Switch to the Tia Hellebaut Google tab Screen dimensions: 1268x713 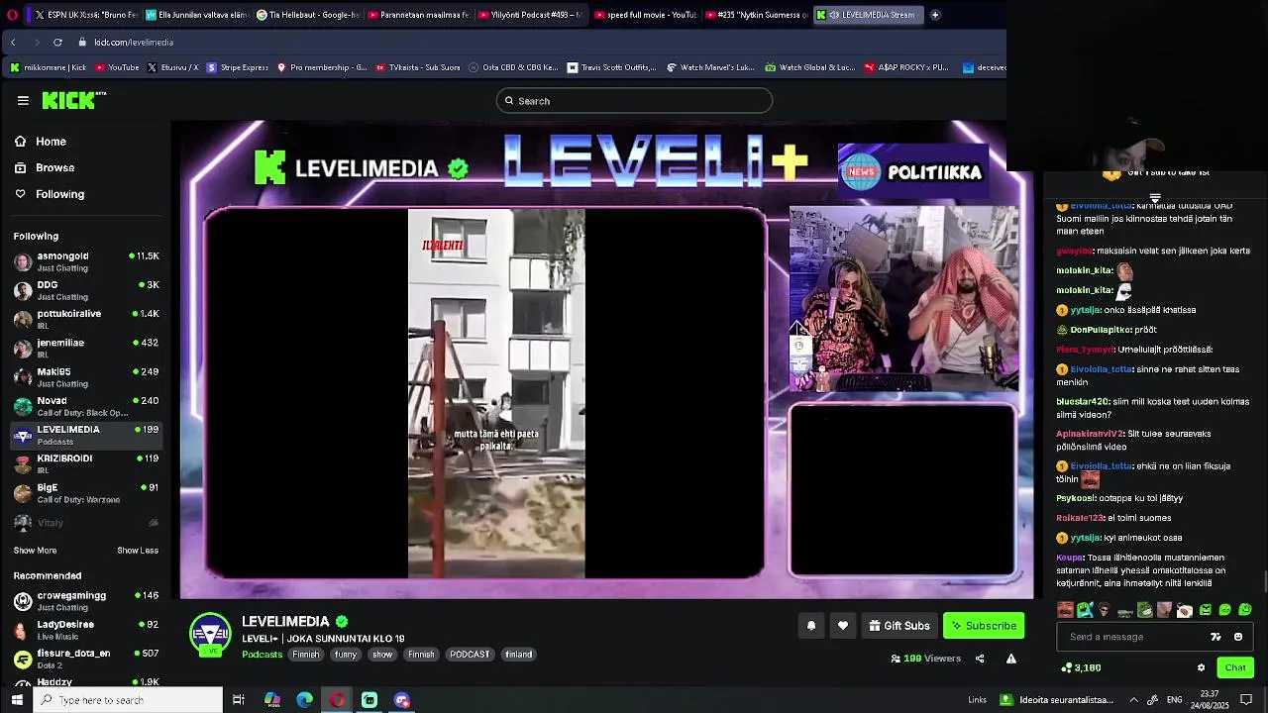coord(307,15)
